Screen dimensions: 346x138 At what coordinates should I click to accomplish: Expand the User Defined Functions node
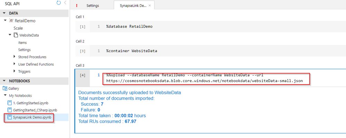point(15,64)
